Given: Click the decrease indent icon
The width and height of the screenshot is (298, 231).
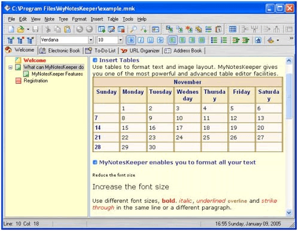Looking at the screenshot, I should [236, 40].
